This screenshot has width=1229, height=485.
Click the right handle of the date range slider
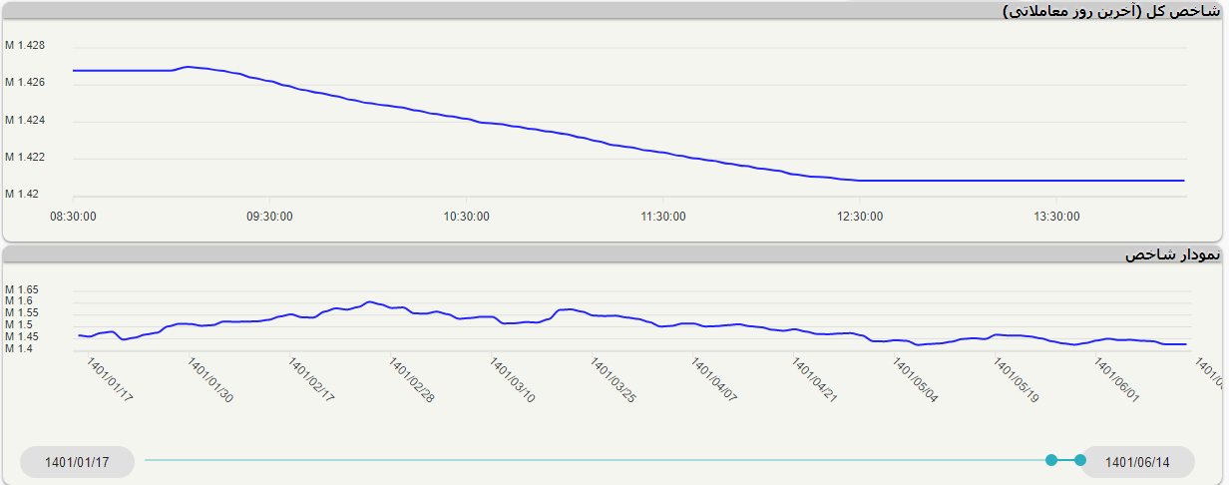[x=1079, y=460]
